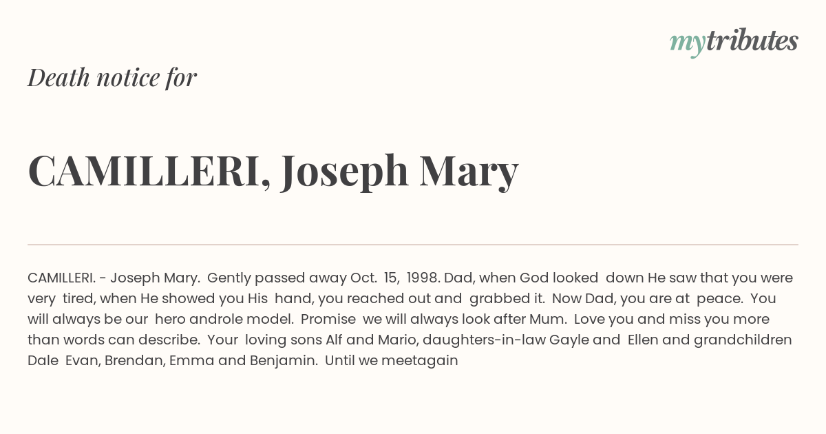Click the date "Oct. 15, 1998"
This screenshot has height=434, width=826.
pyautogui.click(x=394, y=278)
